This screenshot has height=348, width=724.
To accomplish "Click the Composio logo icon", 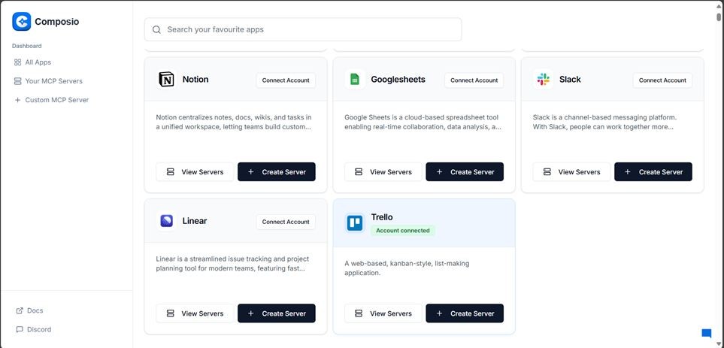I will coord(21,22).
